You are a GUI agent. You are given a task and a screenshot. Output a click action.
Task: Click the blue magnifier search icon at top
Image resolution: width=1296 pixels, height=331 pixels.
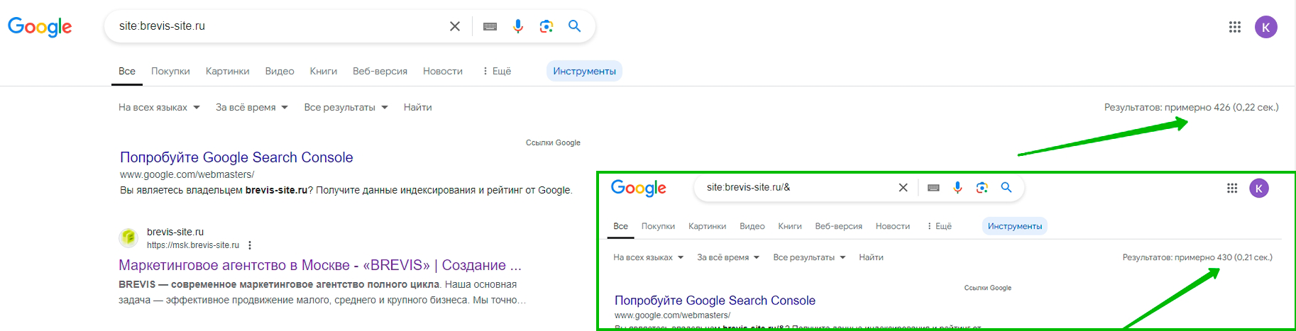[575, 26]
